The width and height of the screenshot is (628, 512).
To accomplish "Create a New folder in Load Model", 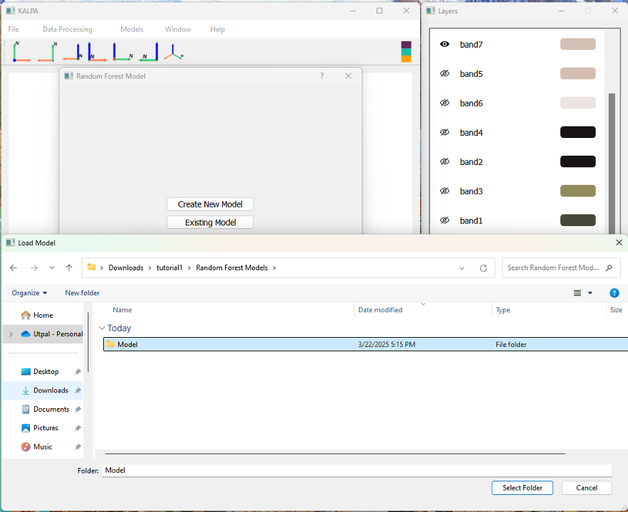I will [82, 293].
